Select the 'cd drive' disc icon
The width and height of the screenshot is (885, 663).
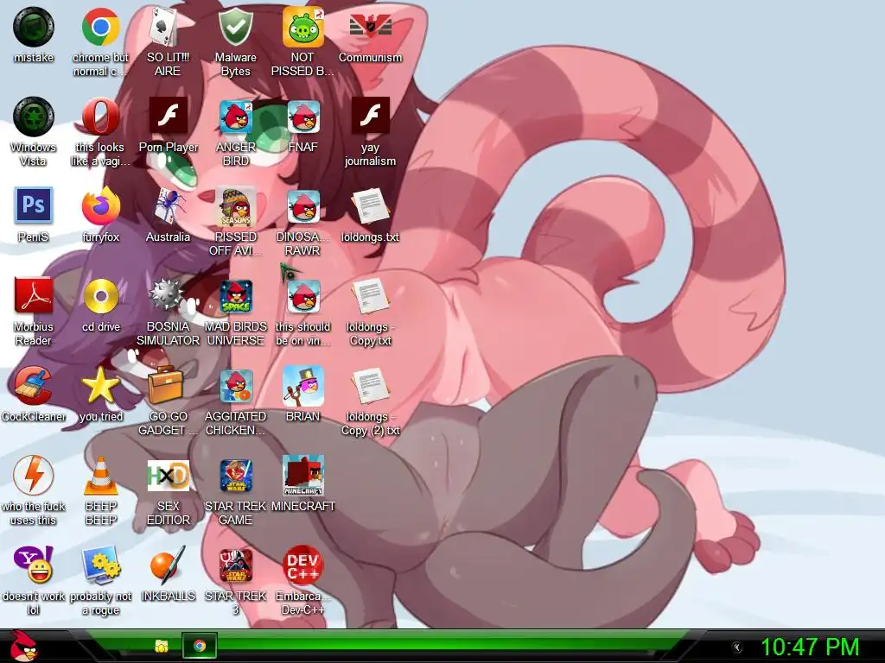coord(100,296)
